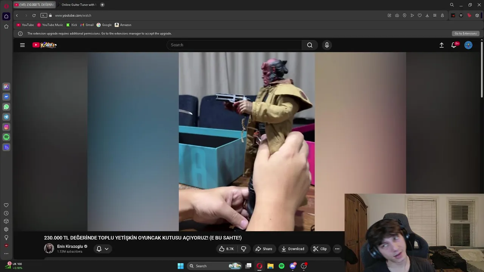Screen dimensions: 484x272
Task: Open edit-page pencil icon in address bar
Action: (x=389, y=15)
